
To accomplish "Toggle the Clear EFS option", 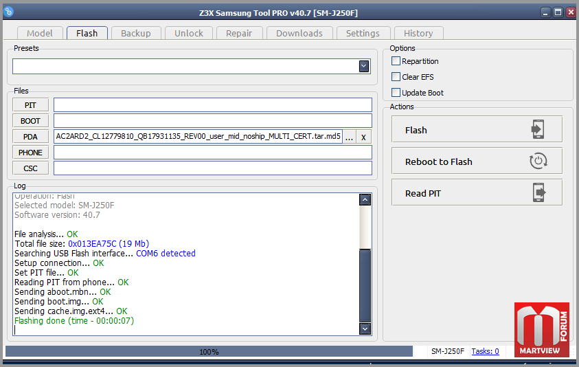I will (396, 76).
